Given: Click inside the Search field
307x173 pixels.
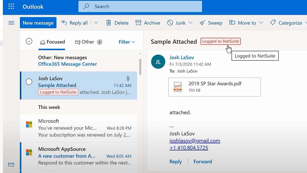Looking at the screenshot, I should pyautogui.click(x=140, y=7).
